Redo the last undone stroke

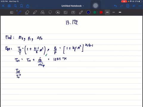pos(122,6)
